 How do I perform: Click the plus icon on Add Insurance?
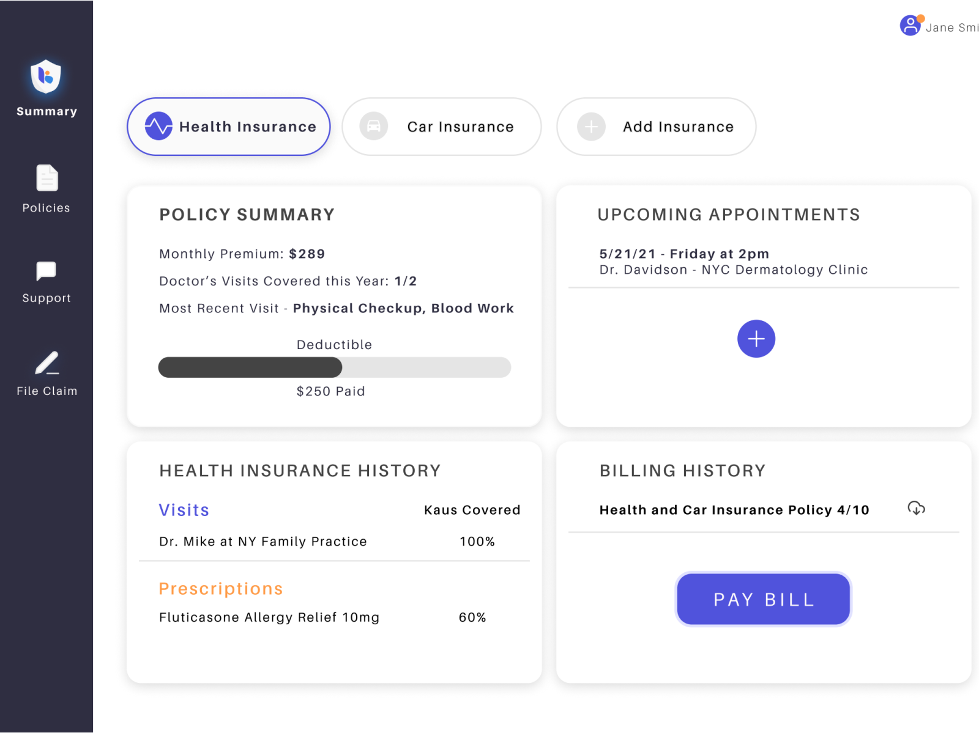pos(590,127)
